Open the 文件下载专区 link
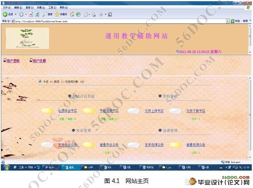Image resolution: width=253 pixels, height=188 pixels. (196, 111)
